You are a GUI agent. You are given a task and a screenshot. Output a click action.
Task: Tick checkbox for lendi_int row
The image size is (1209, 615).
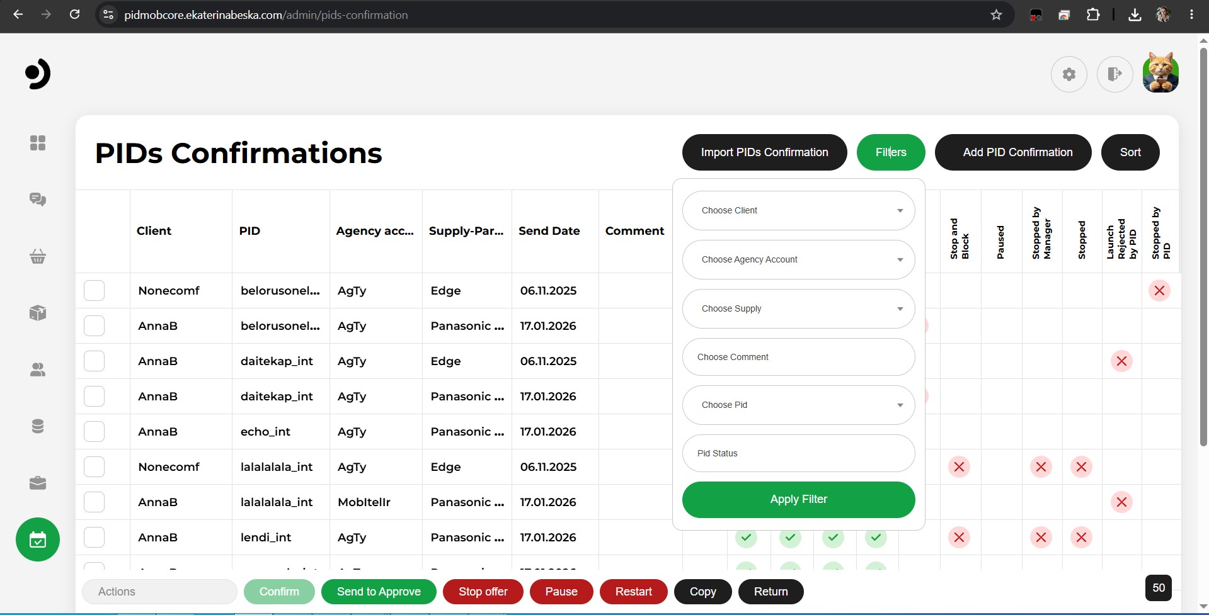tap(94, 538)
